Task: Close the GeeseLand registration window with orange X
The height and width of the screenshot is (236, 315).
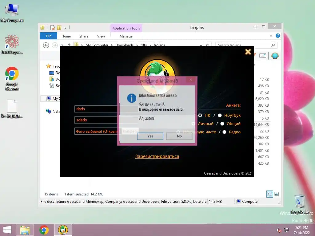Action: (248, 52)
